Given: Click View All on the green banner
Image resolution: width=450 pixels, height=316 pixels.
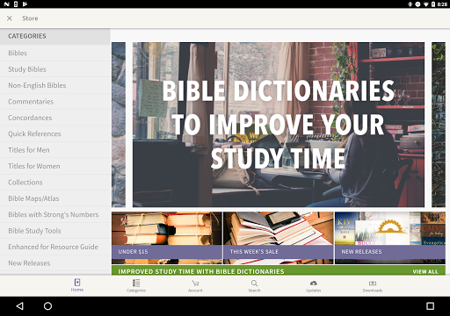Looking at the screenshot, I should click(425, 271).
